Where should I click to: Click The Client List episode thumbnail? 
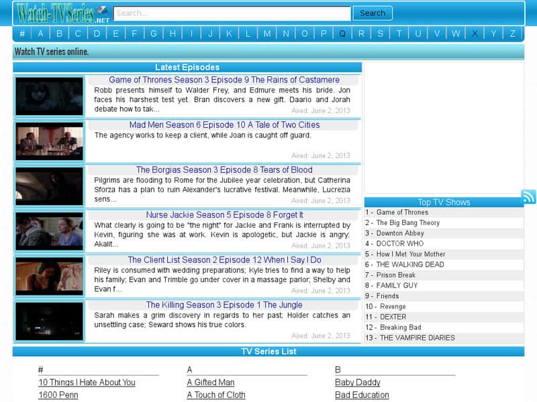(x=49, y=276)
